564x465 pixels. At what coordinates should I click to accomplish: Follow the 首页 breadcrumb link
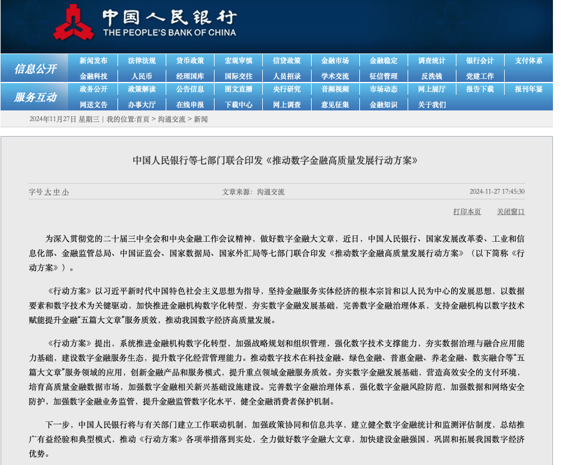[x=142, y=119]
